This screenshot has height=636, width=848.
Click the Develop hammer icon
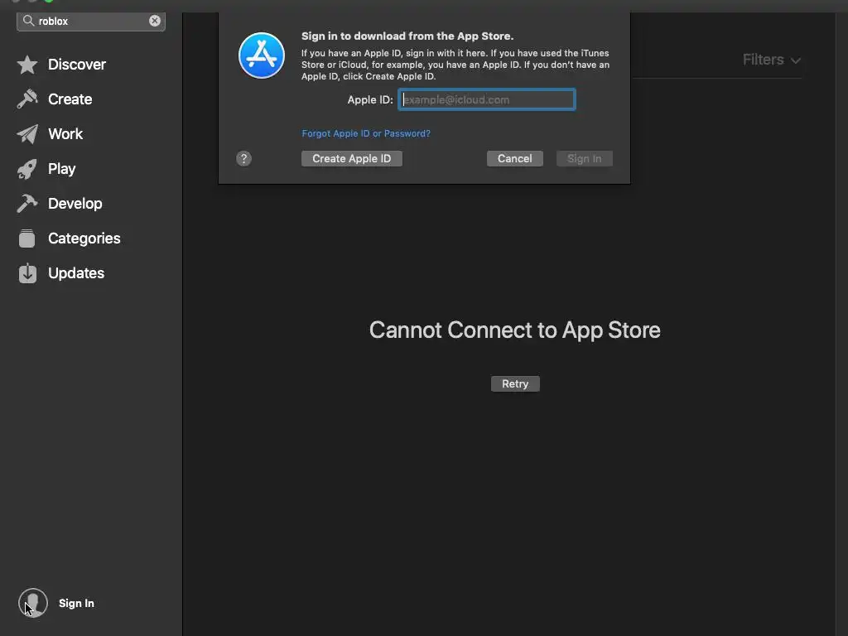pos(27,204)
